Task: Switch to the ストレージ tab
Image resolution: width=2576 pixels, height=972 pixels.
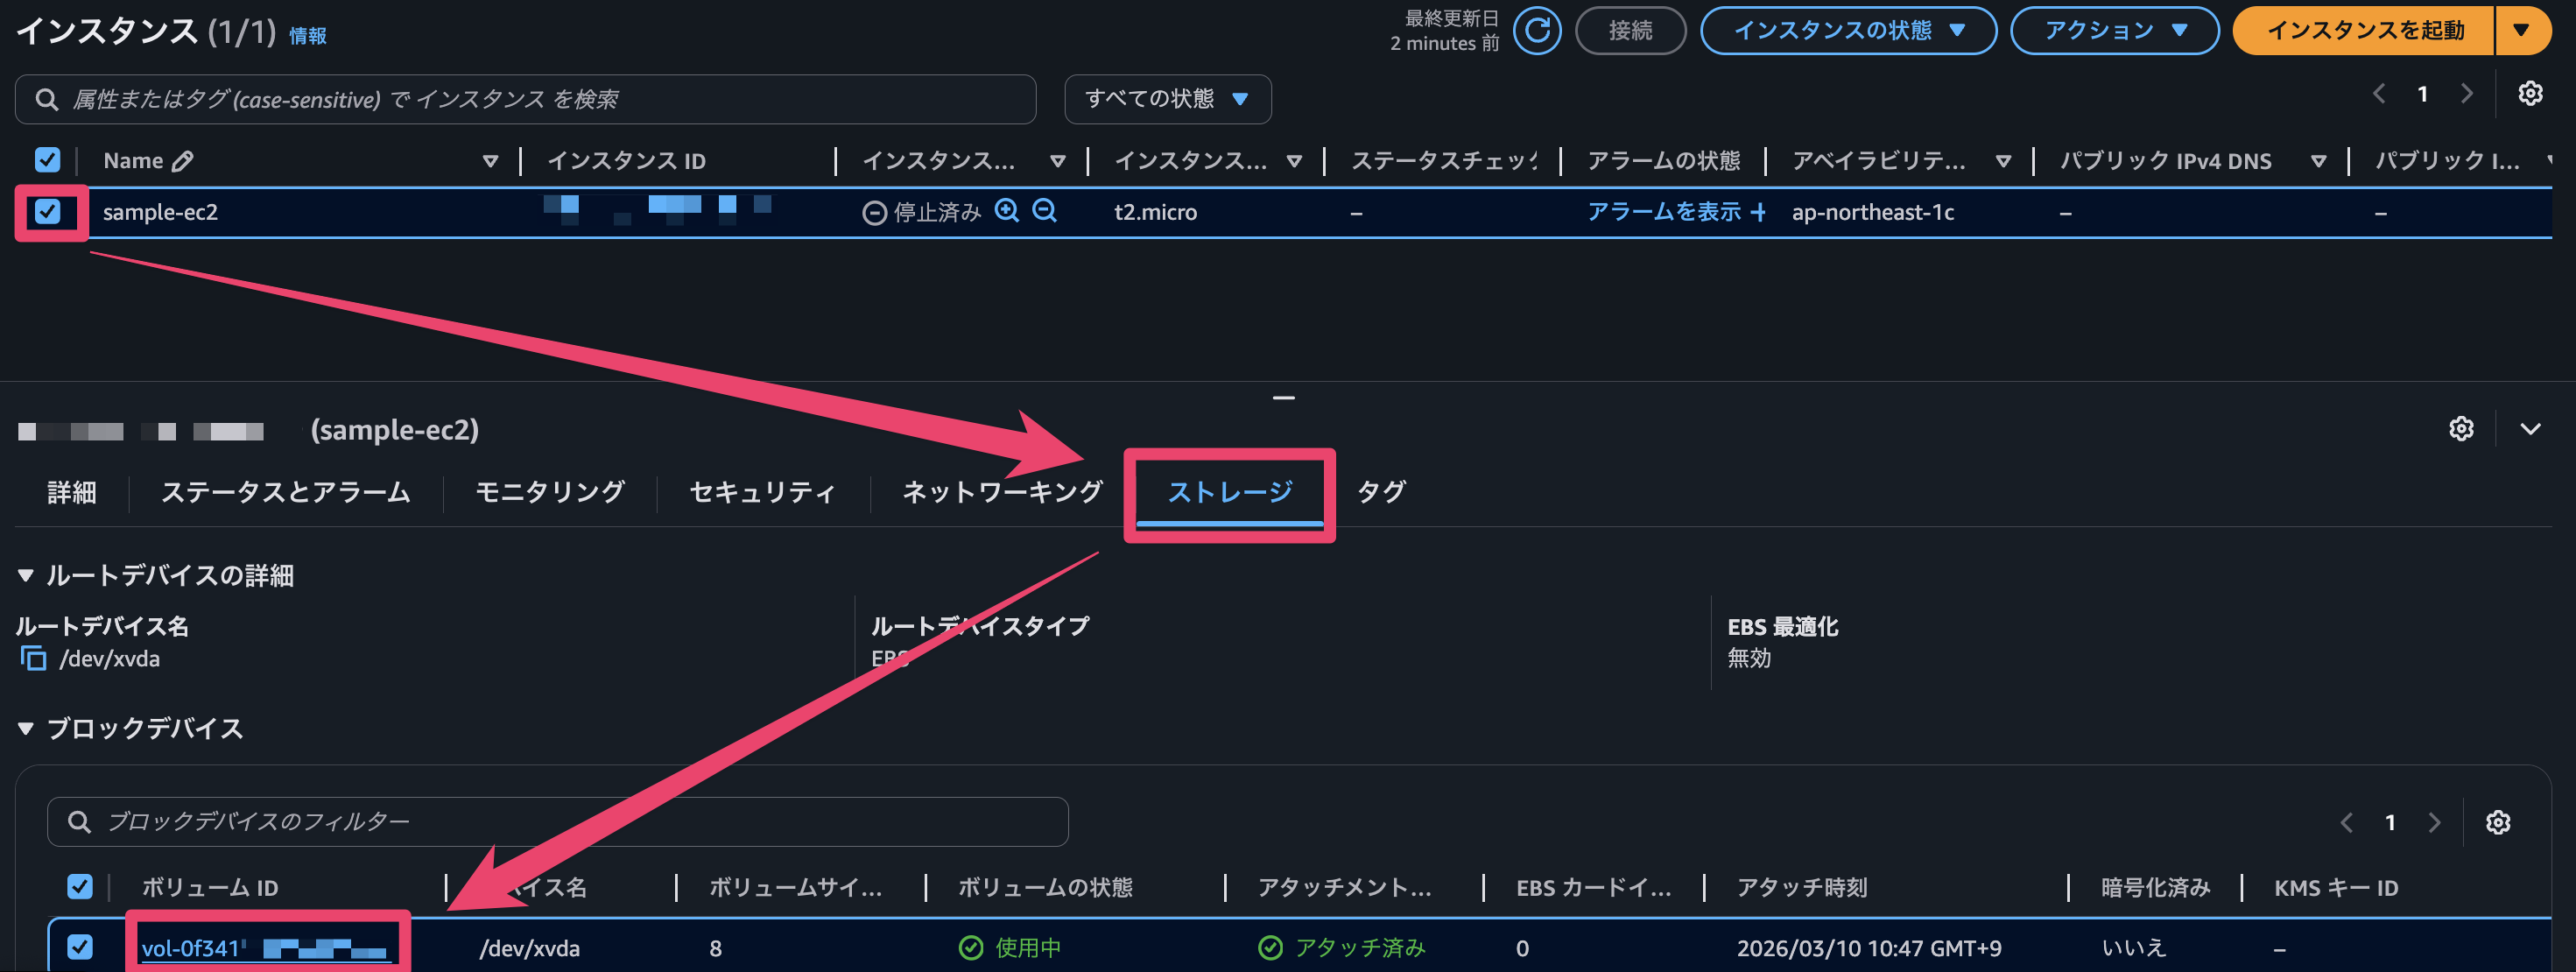Action: [x=1229, y=491]
